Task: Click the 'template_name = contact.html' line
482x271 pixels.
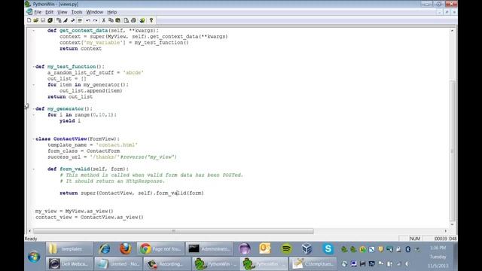Action: 93,145
